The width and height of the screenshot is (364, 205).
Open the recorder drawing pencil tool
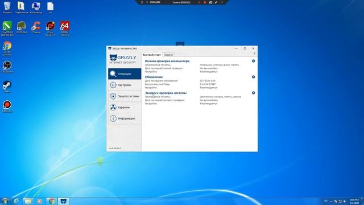(x=216, y=2)
